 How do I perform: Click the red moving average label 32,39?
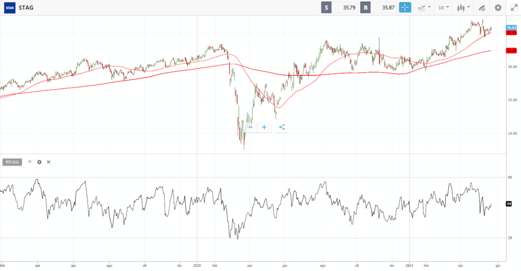click(x=511, y=51)
